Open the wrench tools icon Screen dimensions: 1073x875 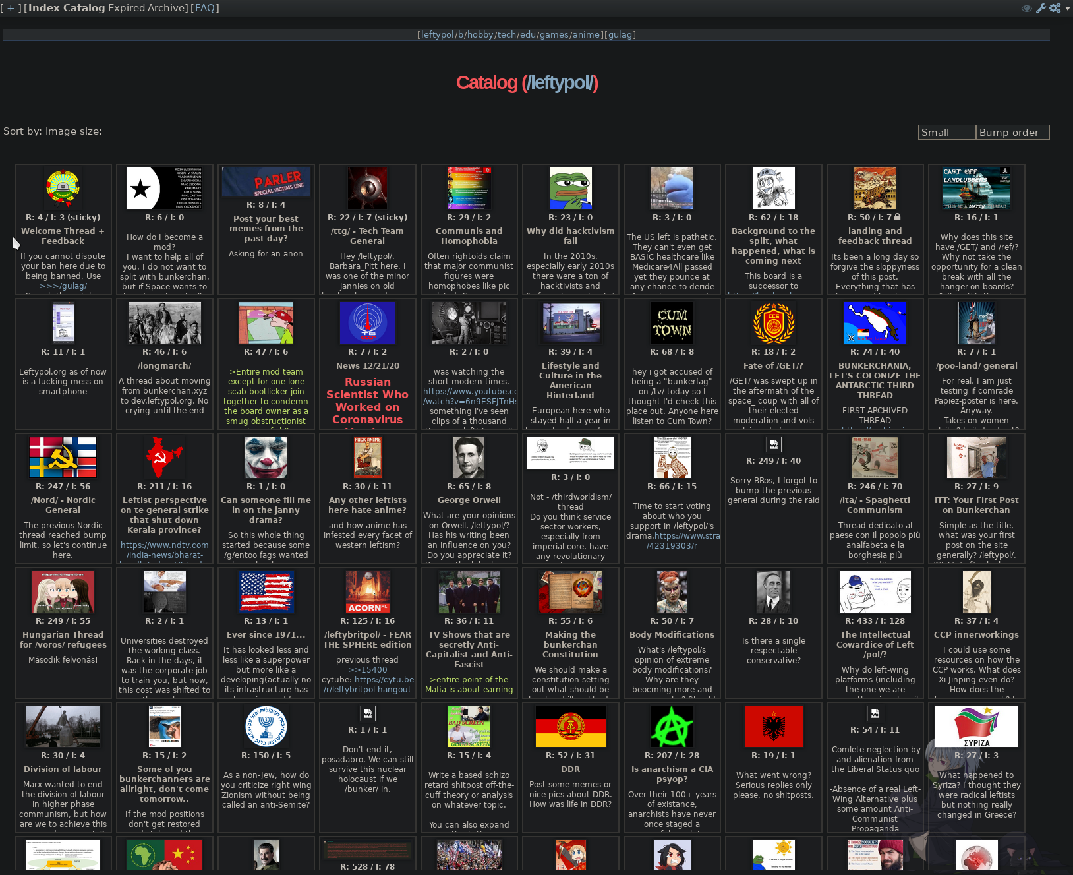tap(1041, 8)
